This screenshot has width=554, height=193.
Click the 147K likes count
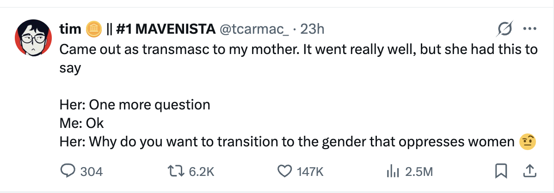[x=310, y=172]
